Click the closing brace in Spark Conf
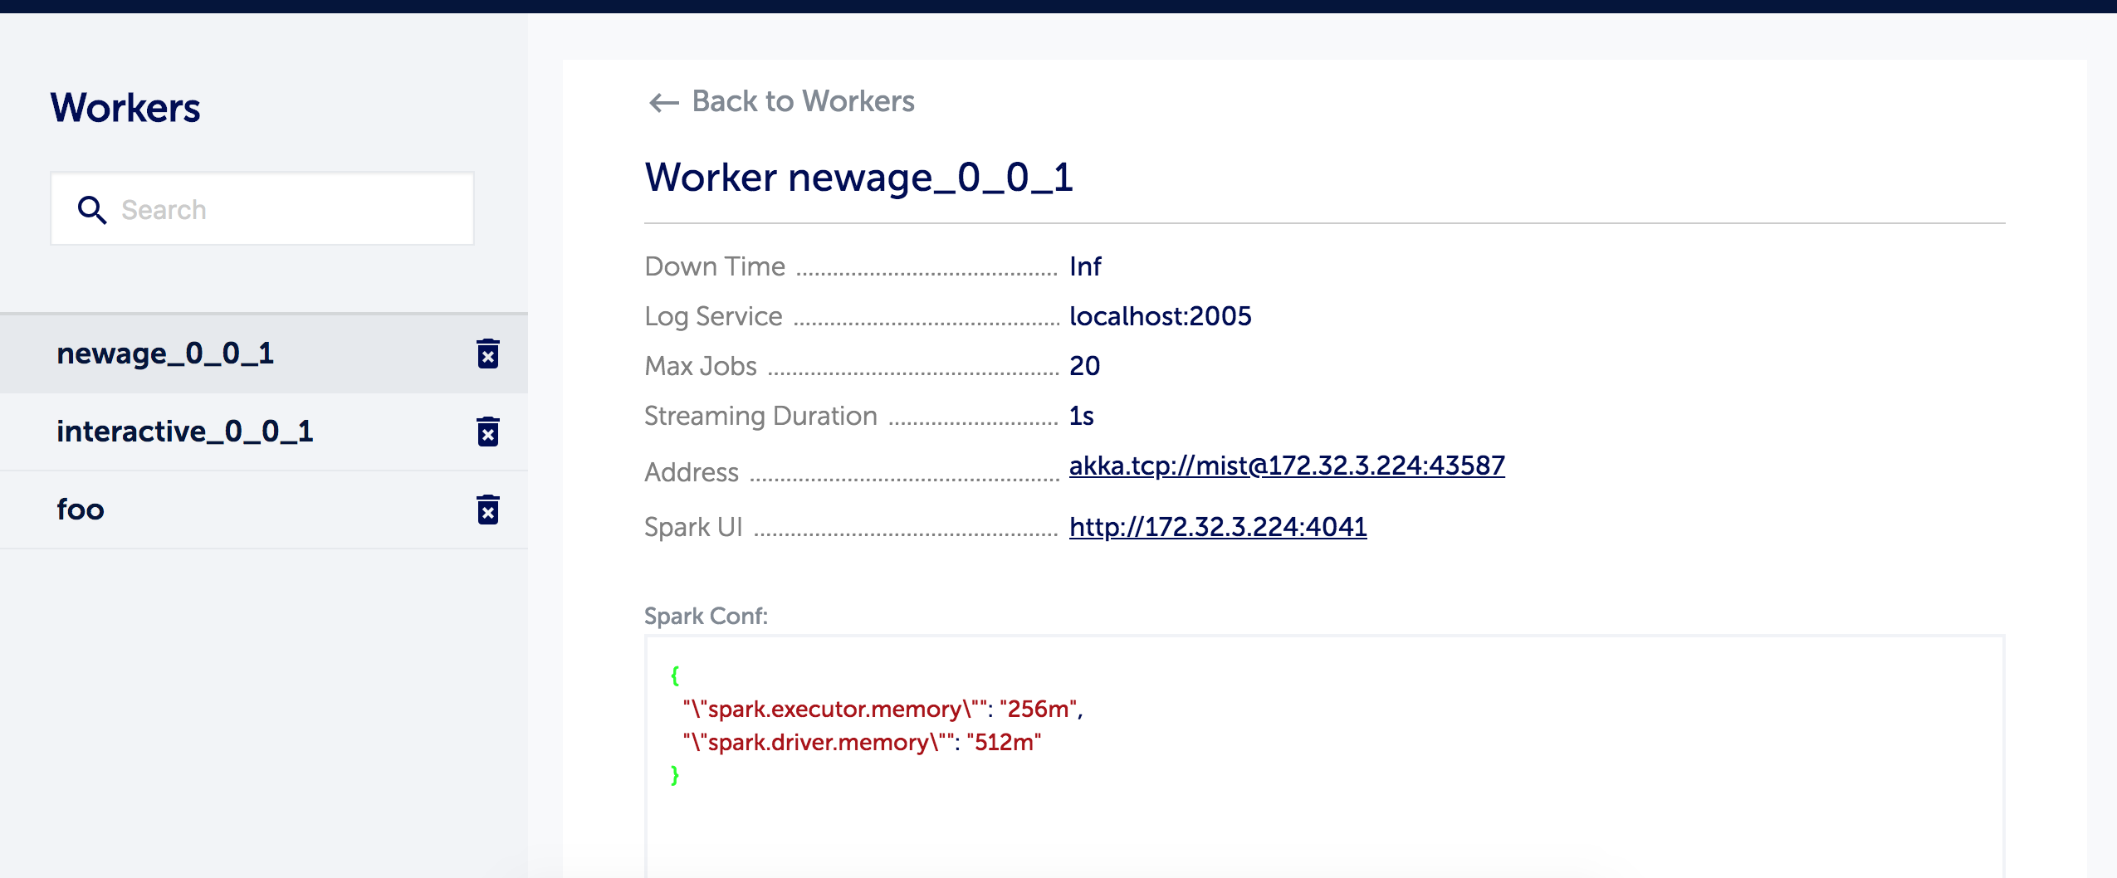Viewport: 2117px width, 878px height. click(675, 775)
